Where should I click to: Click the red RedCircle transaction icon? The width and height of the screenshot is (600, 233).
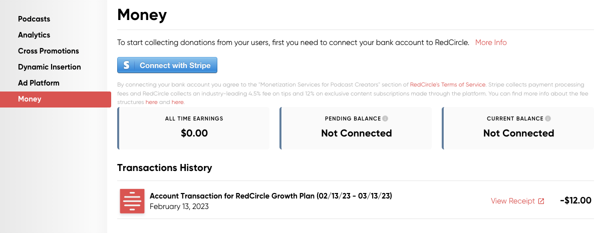pos(132,201)
